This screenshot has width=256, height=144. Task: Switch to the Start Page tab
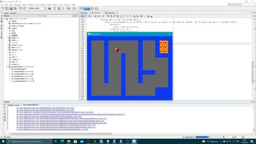[x=84, y=13]
